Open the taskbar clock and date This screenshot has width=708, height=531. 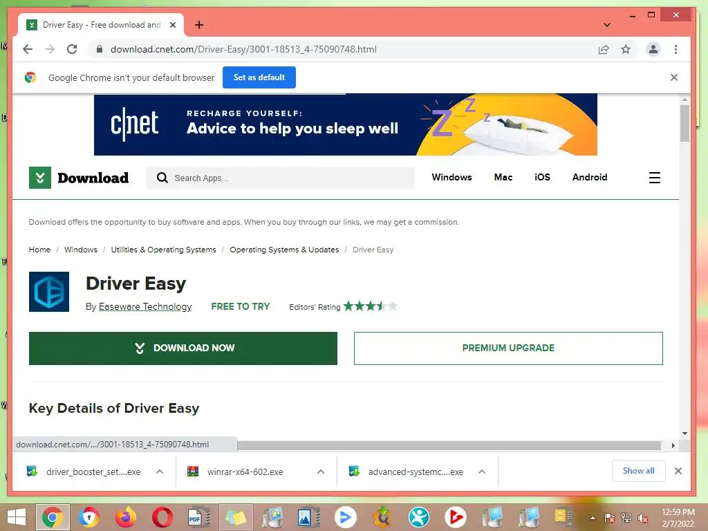click(x=678, y=518)
